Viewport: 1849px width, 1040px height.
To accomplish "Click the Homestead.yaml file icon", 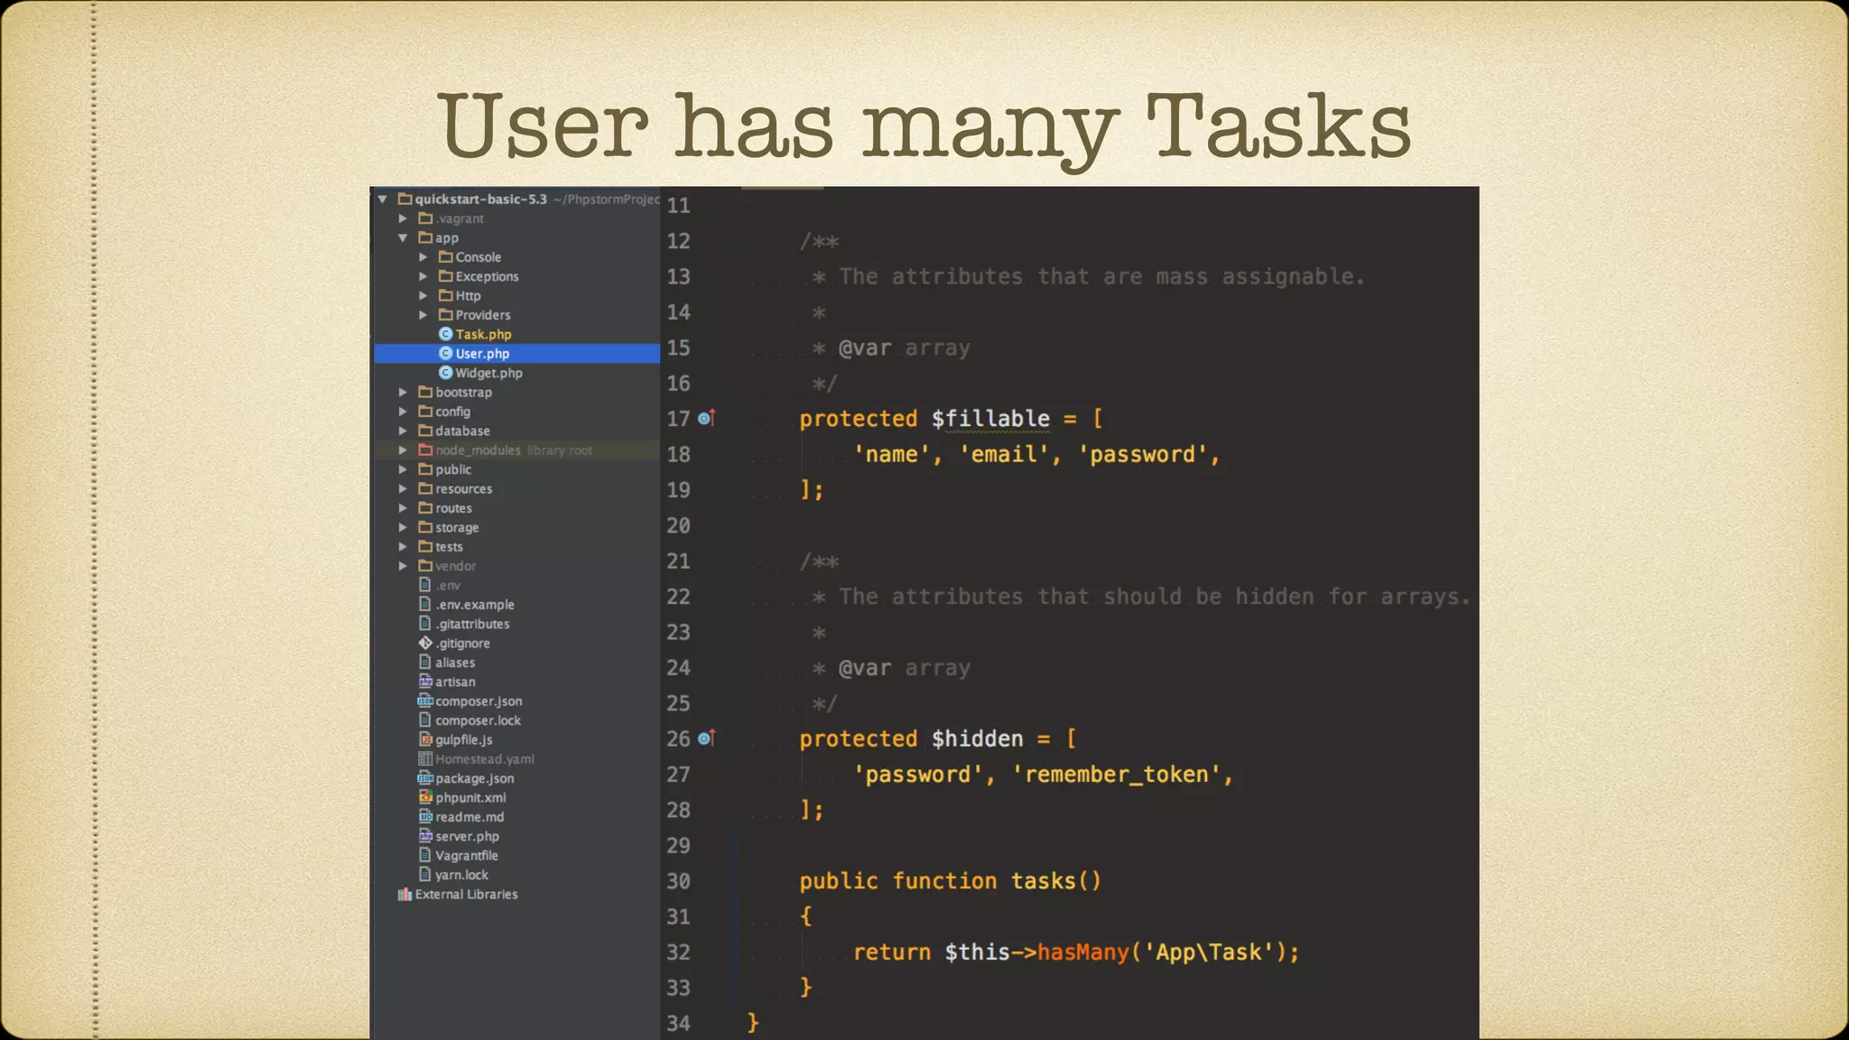I will pyautogui.click(x=425, y=758).
